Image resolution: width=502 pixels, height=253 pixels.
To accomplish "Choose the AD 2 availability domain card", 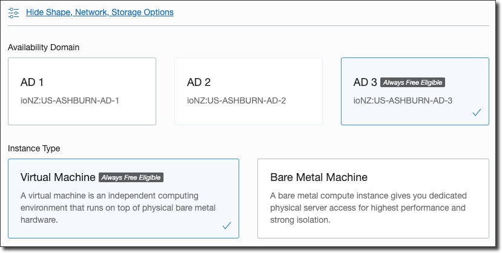I will pyautogui.click(x=248, y=91).
